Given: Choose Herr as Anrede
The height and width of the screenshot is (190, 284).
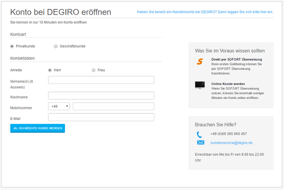Looking at the screenshot, I should [50, 70].
